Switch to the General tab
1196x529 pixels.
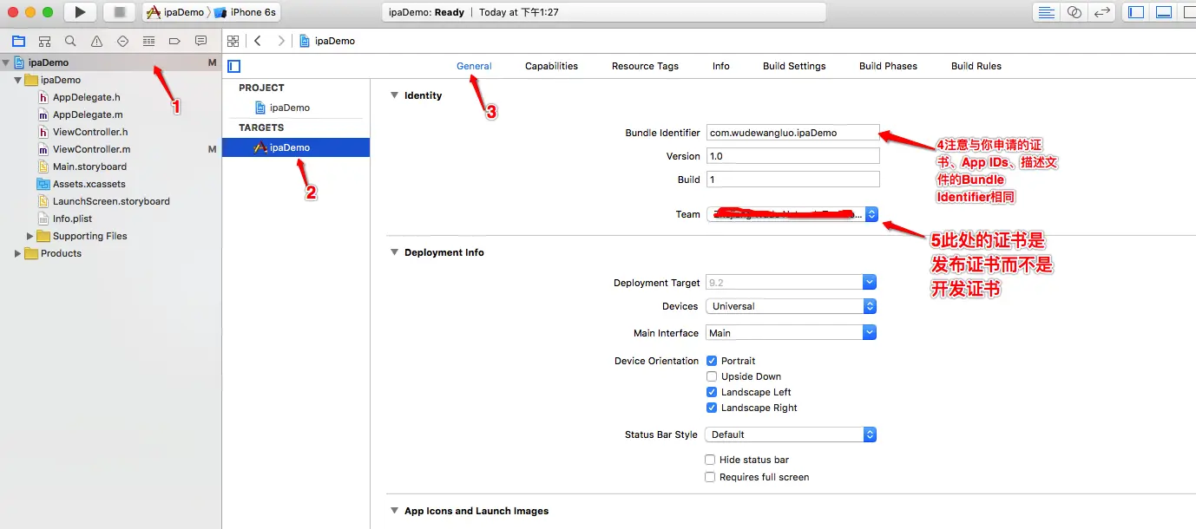(474, 66)
